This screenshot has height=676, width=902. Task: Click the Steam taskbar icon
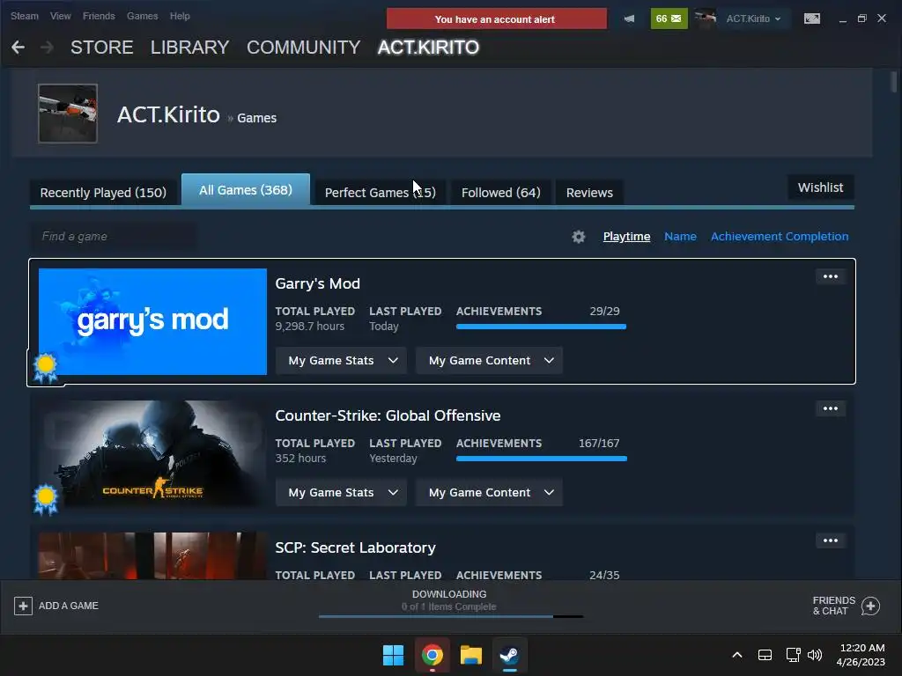[509, 655]
